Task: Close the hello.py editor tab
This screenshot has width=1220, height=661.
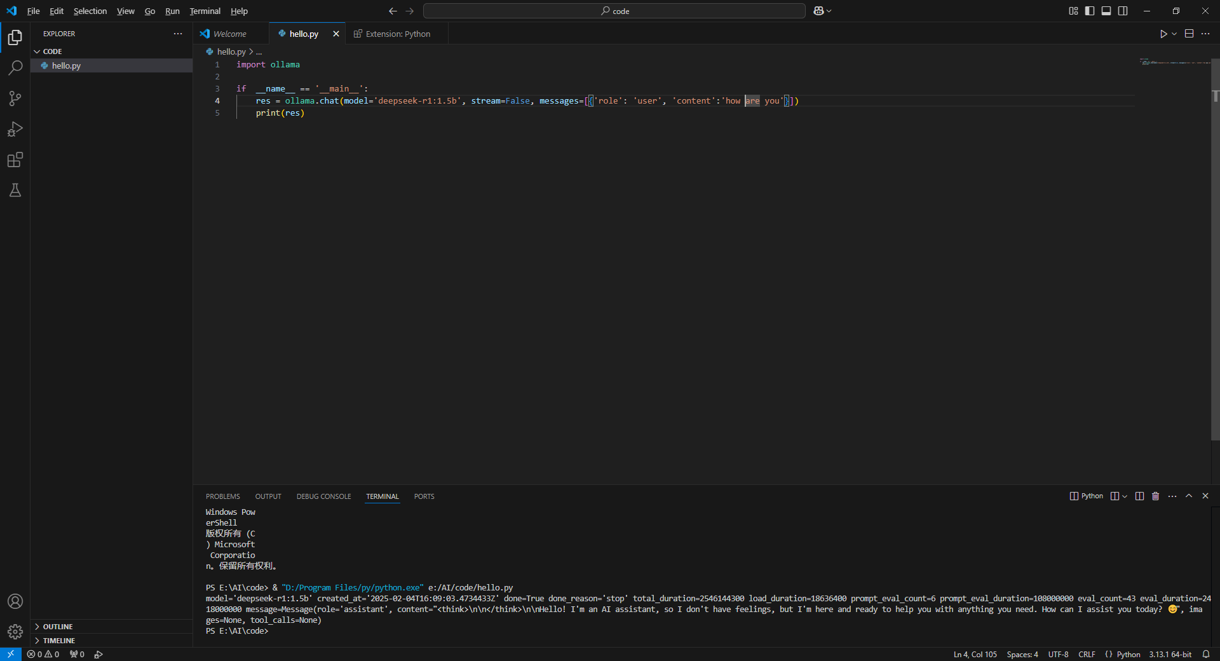Action: point(336,34)
